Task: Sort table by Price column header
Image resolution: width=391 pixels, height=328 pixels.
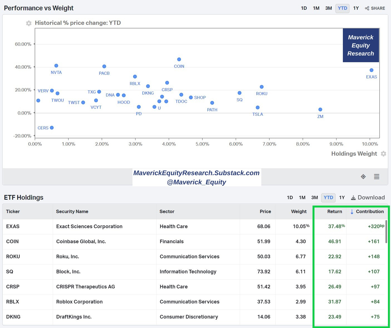Action: tap(265, 211)
